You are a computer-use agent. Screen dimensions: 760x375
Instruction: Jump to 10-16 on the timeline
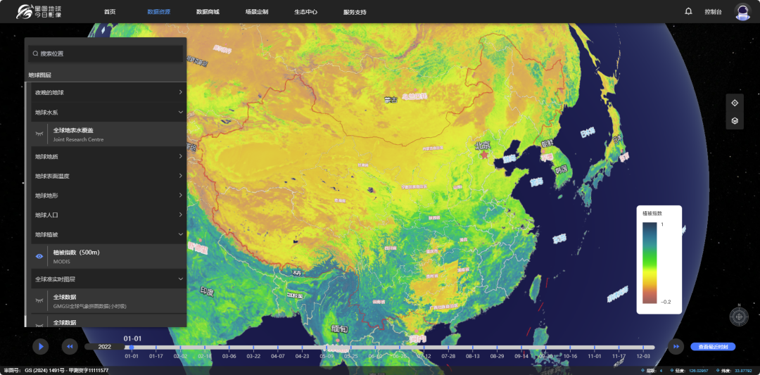[570, 356]
